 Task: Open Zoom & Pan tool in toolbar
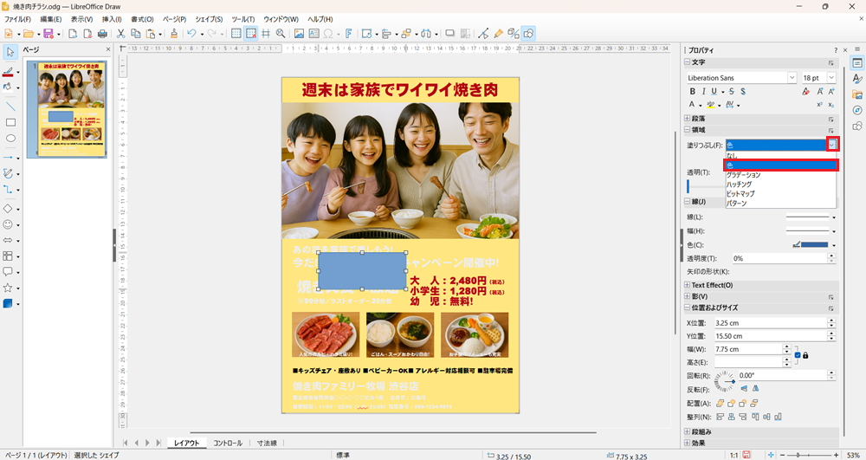click(x=281, y=33)
